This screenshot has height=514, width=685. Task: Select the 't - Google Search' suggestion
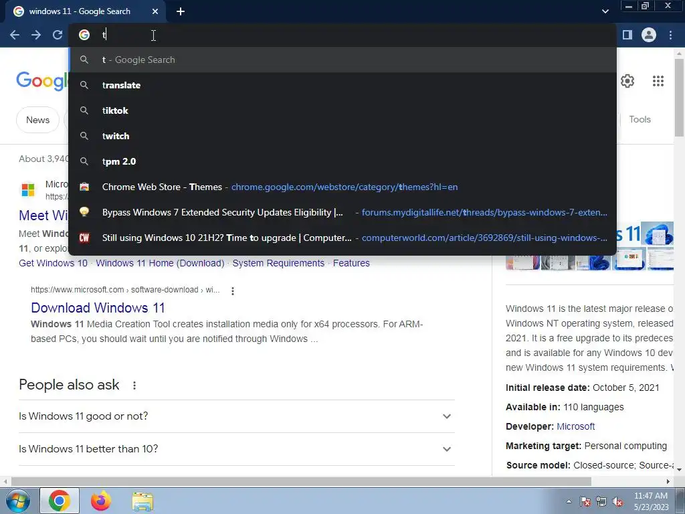coord(342,60)
